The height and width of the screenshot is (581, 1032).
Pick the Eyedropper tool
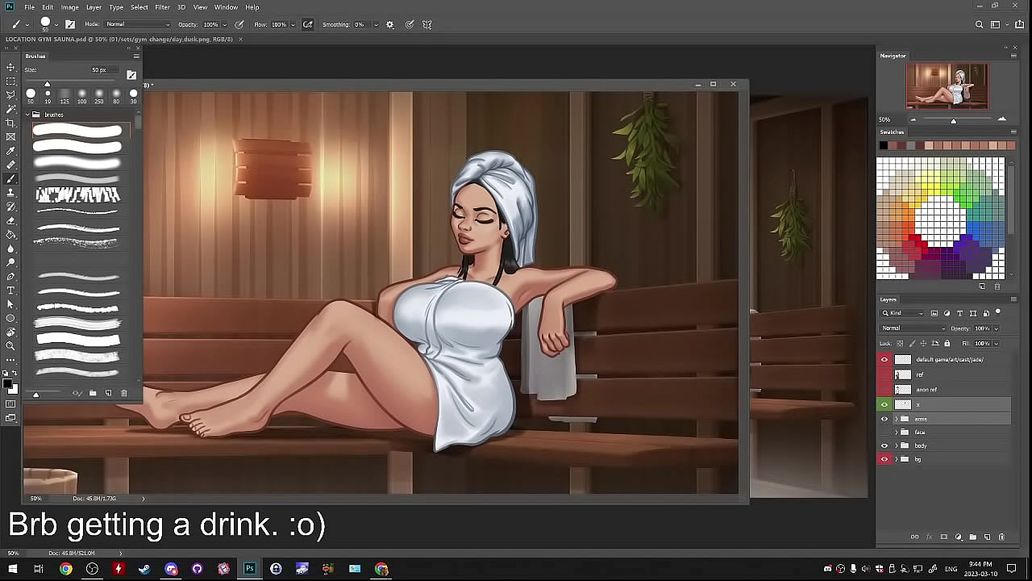[10, 151]
